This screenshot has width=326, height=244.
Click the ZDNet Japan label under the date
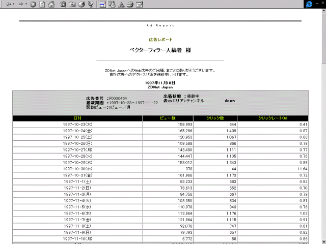[x=160, y=87]
